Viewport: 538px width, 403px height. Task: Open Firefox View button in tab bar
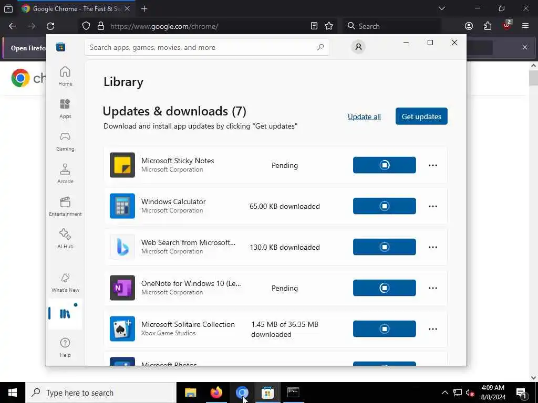(8, 8)
